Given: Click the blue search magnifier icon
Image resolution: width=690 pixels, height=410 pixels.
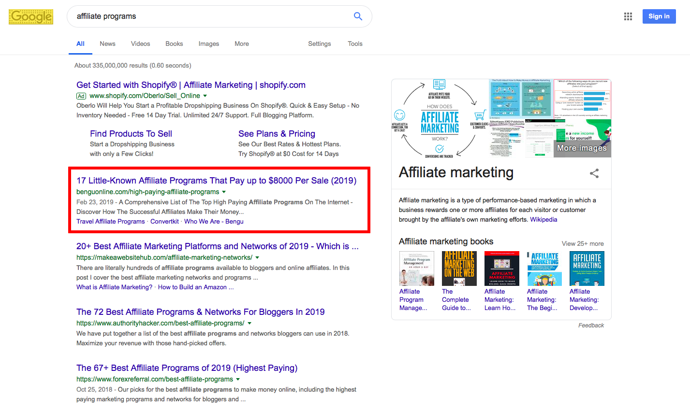Looking at the screenshot, I should (x=358, y=16).
